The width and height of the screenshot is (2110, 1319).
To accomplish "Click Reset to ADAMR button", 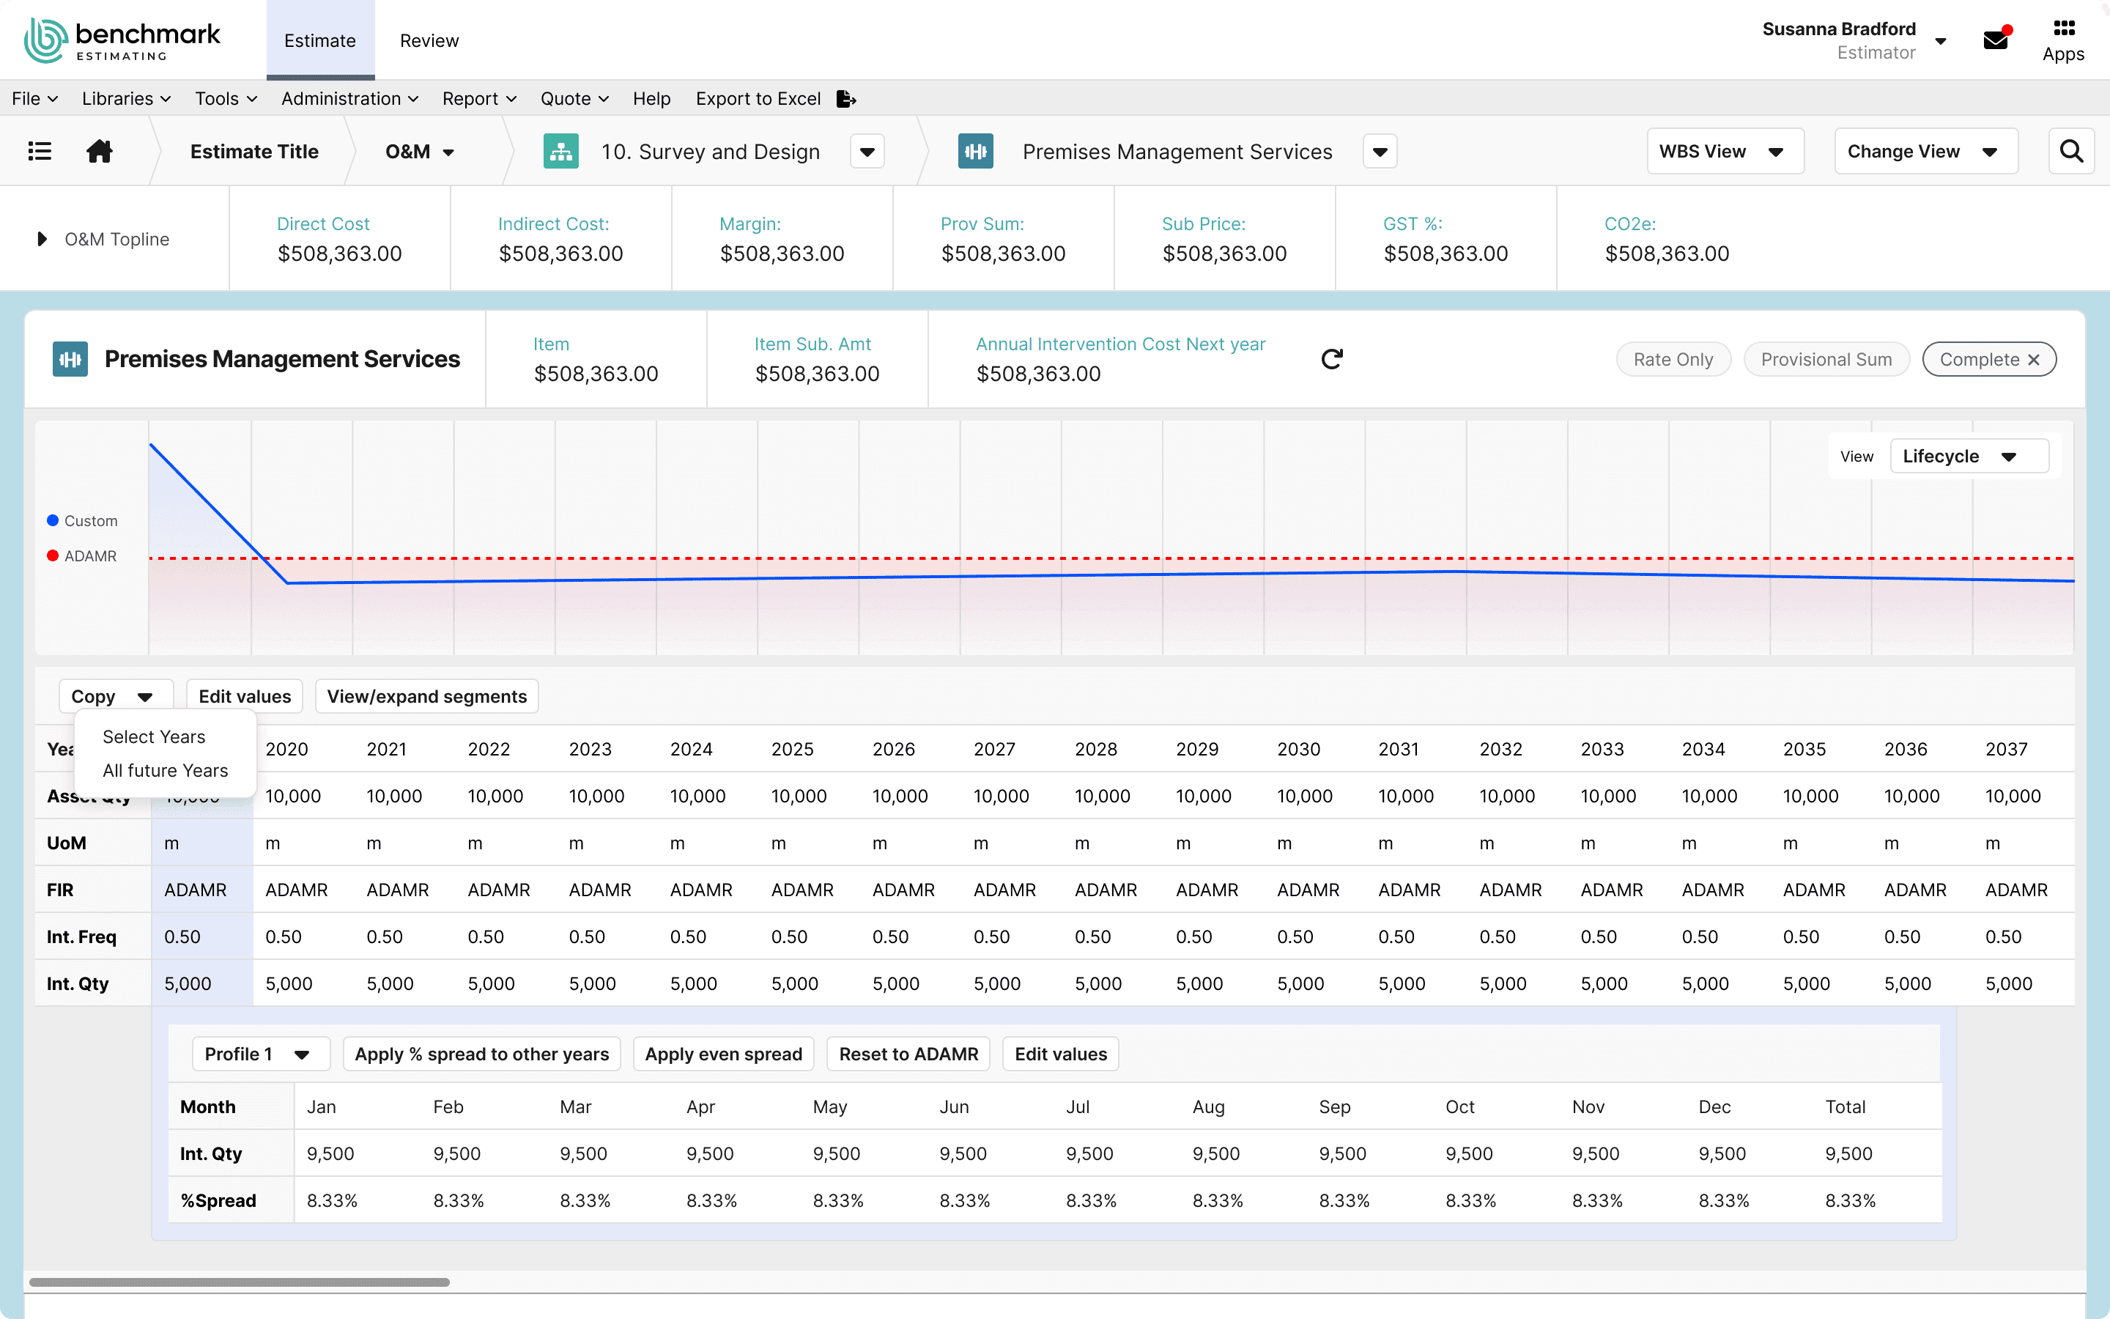I will (908, 1054).
